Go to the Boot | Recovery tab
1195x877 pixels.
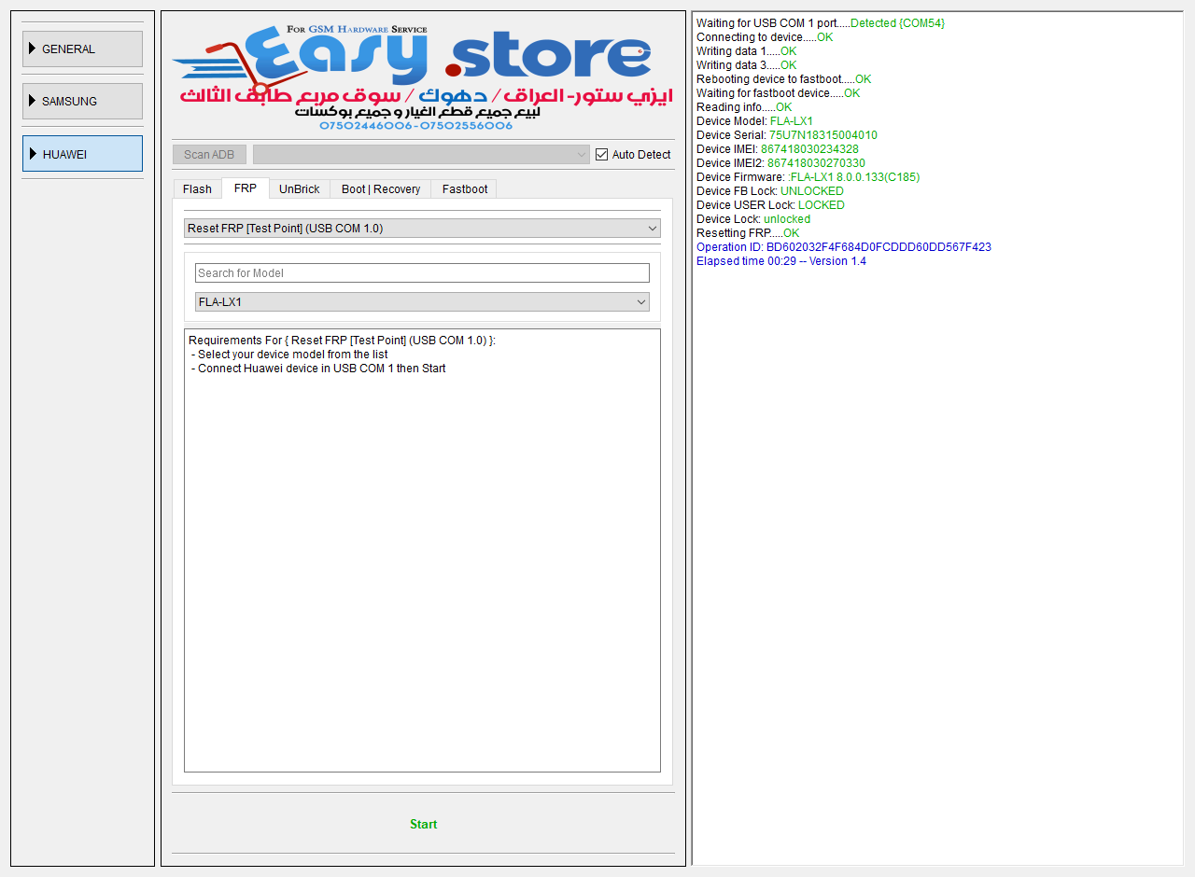coord(381,189)
